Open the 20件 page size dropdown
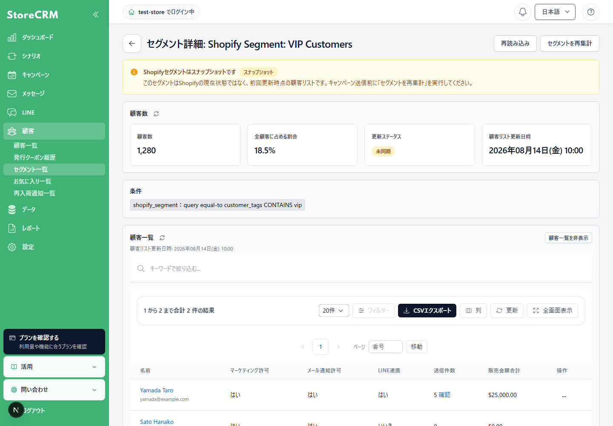This screenshot has width=613, height=426. [x=334, y=311]
